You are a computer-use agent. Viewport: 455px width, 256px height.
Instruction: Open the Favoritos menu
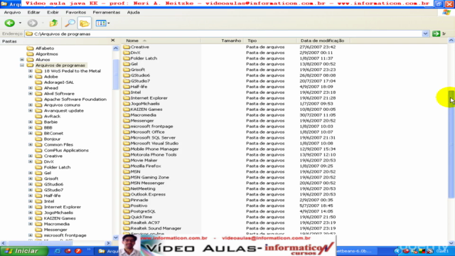76,12
